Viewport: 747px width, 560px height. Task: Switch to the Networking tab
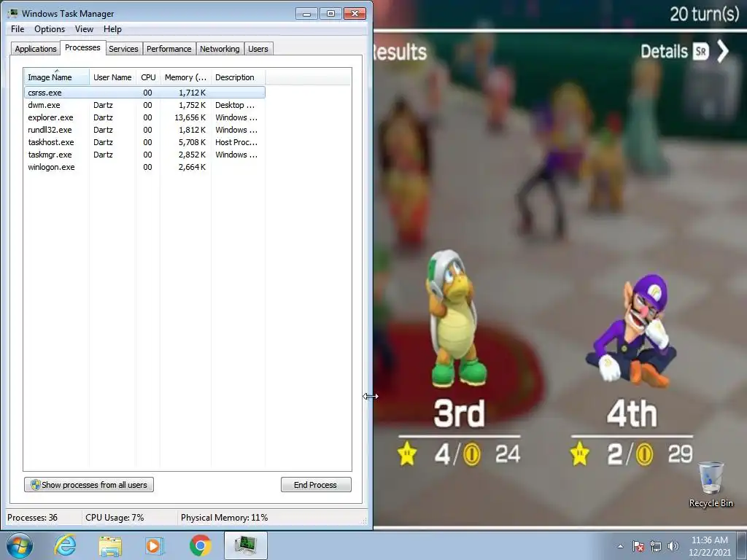coord(220,49)
